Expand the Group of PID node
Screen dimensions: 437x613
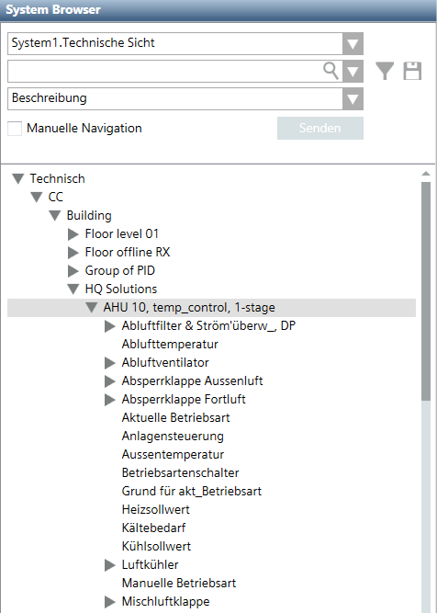pos(73,271)
